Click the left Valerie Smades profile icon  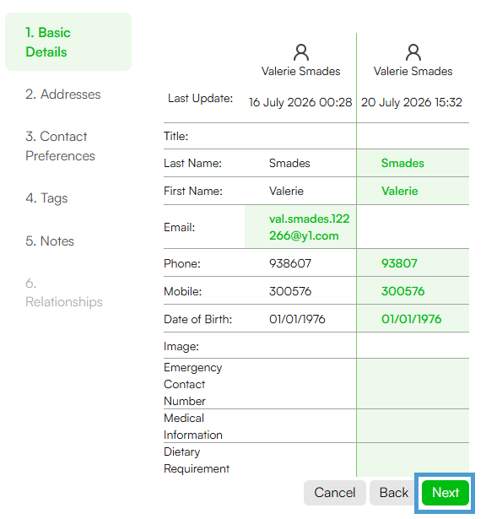(300, 52)
